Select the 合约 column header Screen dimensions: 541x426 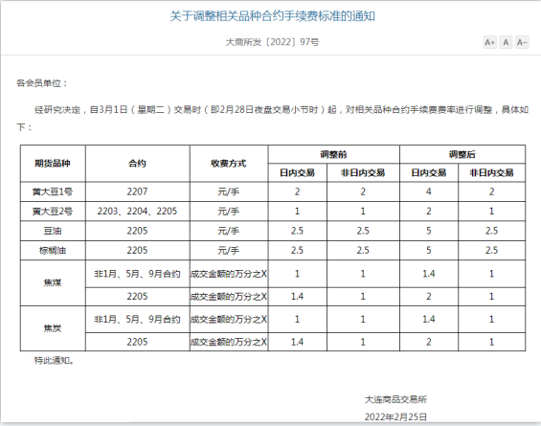click(137, 164)
